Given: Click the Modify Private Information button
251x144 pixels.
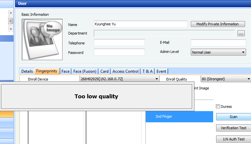Looking at the screenshot, I should pos(217,24).
